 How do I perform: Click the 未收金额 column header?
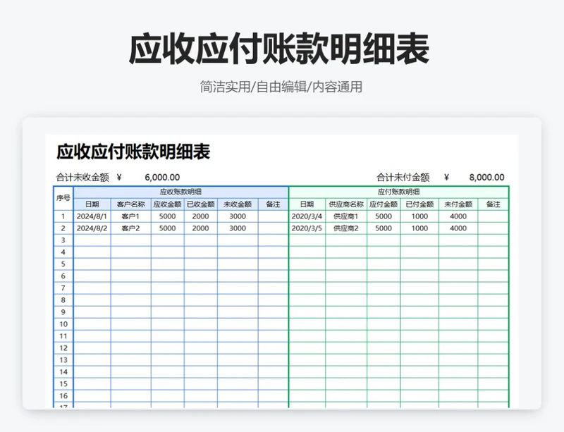(238, 204)
